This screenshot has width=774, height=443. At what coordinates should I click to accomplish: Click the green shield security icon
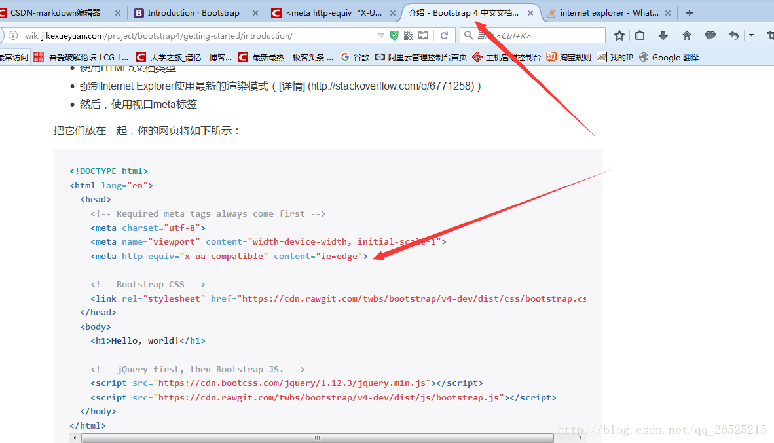click(x=394, y=35)
